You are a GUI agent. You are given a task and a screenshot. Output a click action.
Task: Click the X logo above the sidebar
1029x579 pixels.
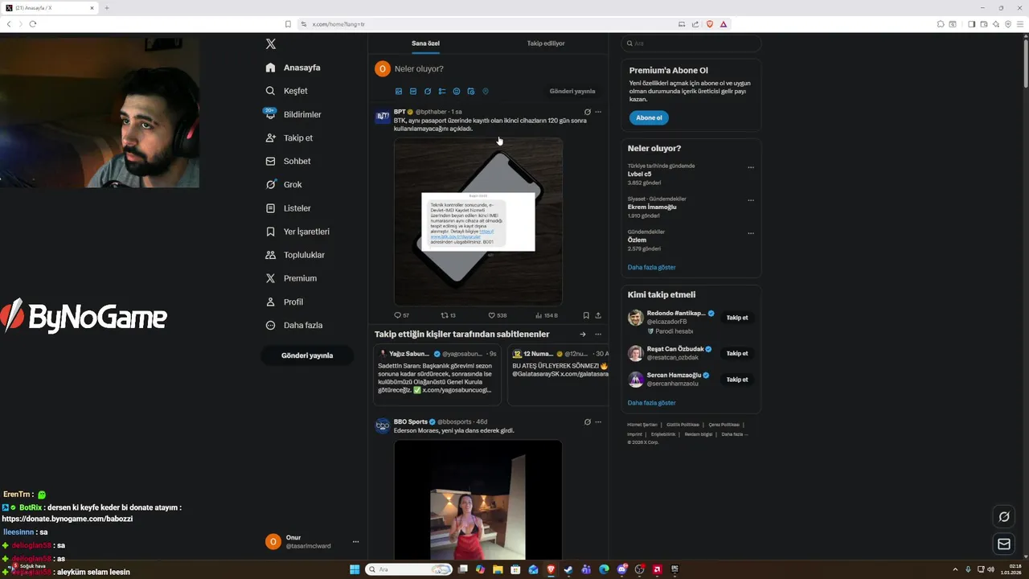tap(271, 44)
